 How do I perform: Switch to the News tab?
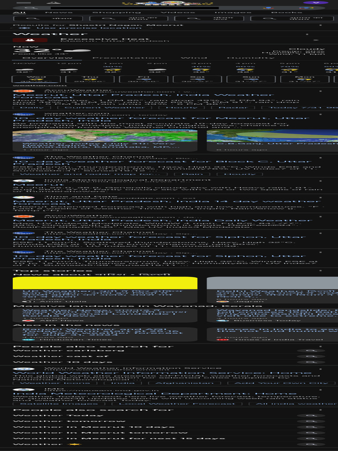(x=59, y=12)
